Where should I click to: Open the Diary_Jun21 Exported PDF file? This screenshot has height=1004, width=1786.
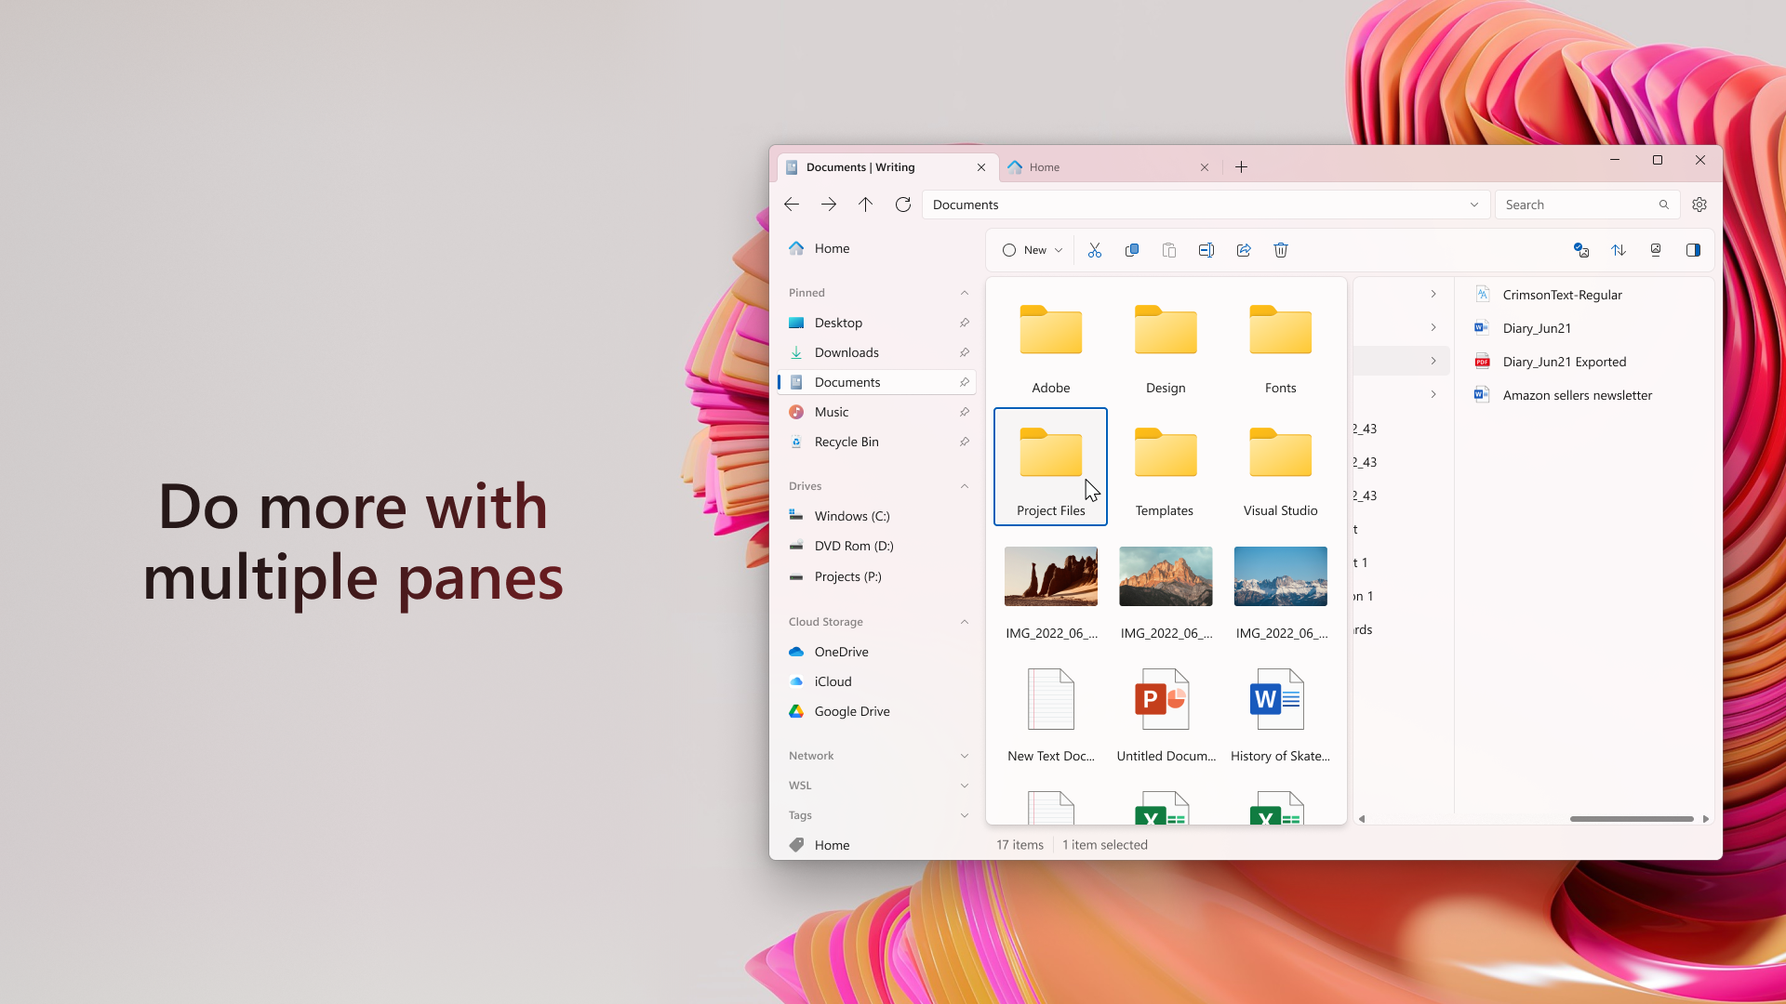1564,362
